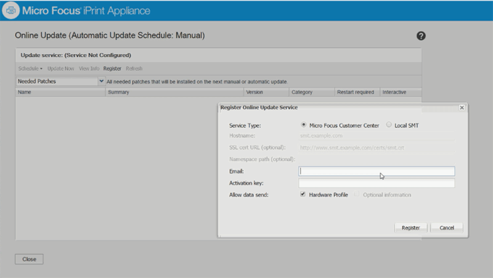Toggle the Hardware Profile checkbox

[303, 194]
